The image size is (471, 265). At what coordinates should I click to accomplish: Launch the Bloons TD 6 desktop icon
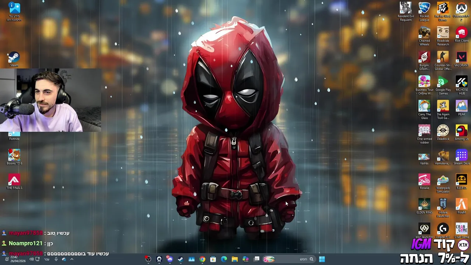14,157
